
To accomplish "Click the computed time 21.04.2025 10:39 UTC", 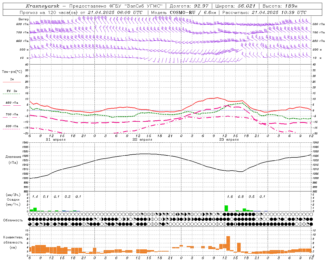I will [279, 12].
